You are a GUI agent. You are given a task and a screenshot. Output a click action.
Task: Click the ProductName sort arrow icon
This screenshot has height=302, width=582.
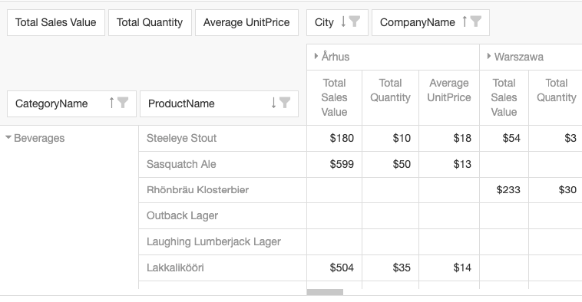[273, 103]
